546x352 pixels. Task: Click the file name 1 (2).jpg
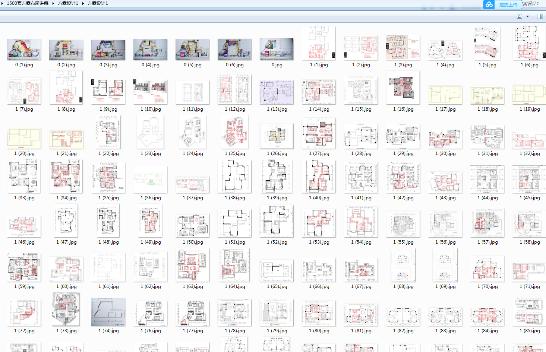point(361,65)
